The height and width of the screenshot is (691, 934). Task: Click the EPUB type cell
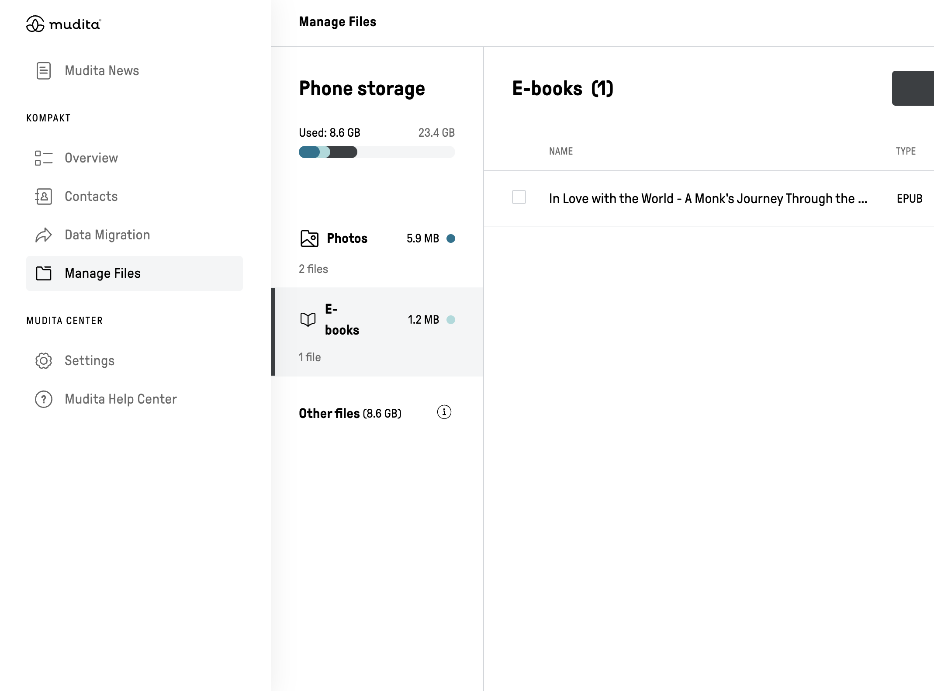click(x=910, y=199)
